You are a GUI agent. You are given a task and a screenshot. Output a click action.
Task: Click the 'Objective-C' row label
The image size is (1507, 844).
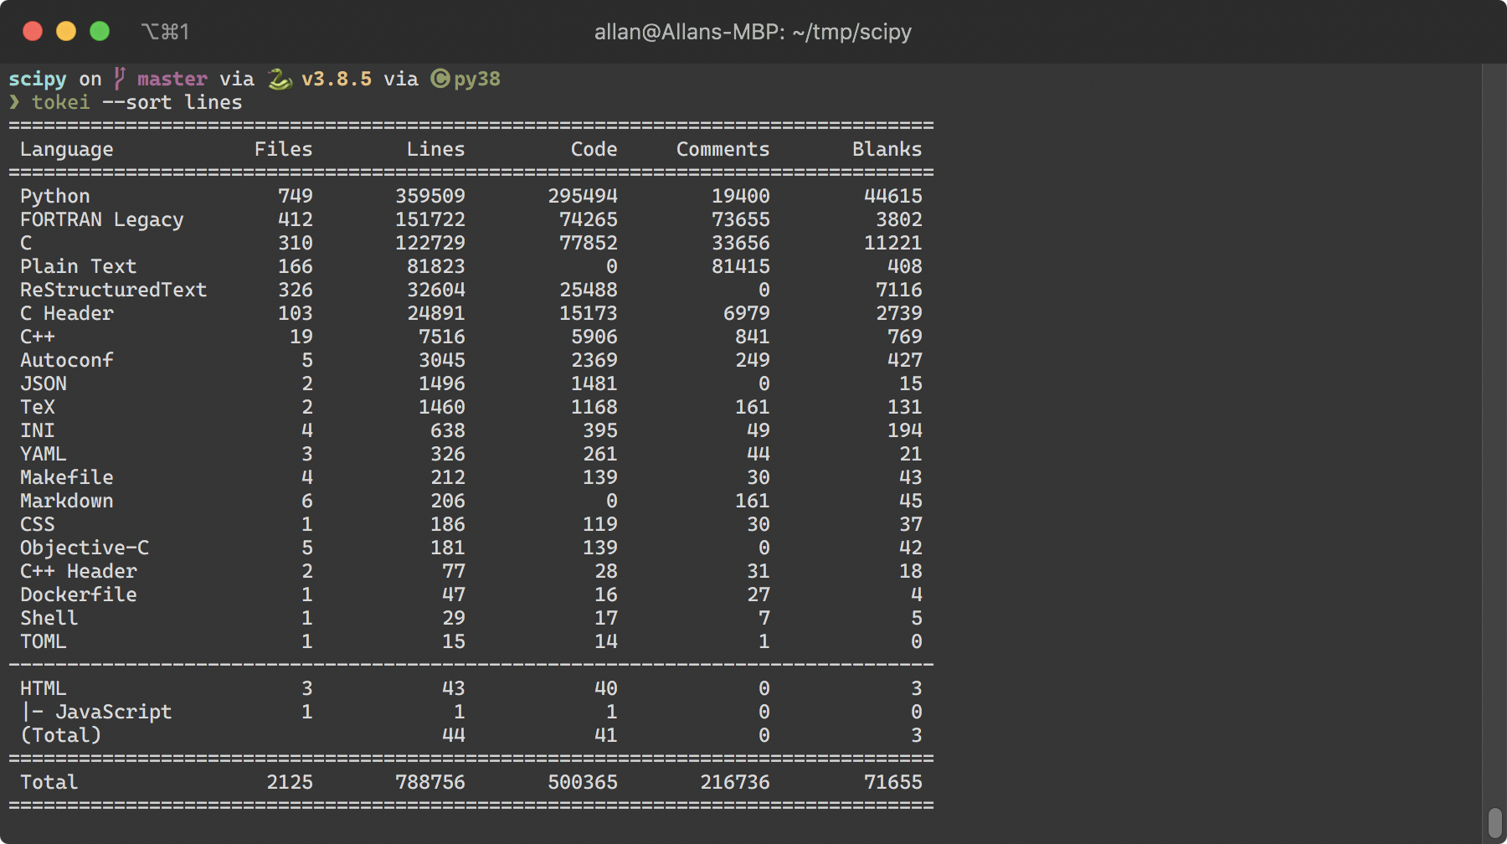tap(85, 548)
